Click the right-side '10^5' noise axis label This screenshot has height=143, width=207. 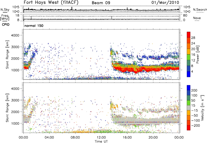pyautogui.click(x=187, y=7)
